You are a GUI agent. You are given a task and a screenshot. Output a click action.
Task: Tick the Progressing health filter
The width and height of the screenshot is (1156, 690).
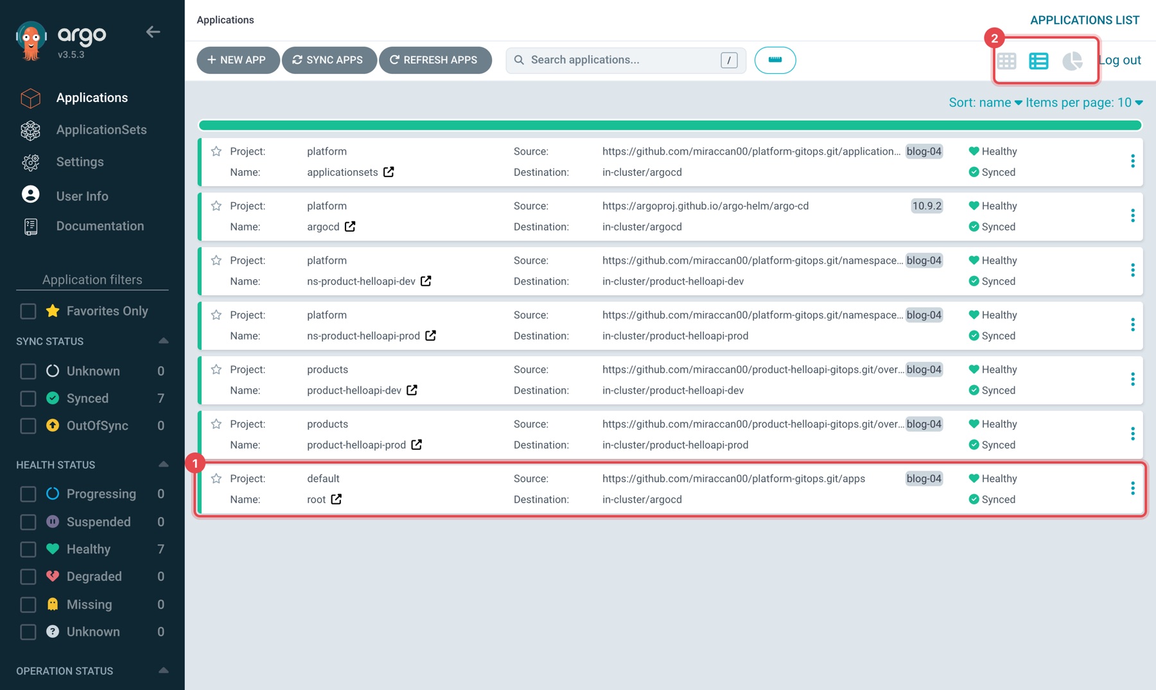pos(28,494)
